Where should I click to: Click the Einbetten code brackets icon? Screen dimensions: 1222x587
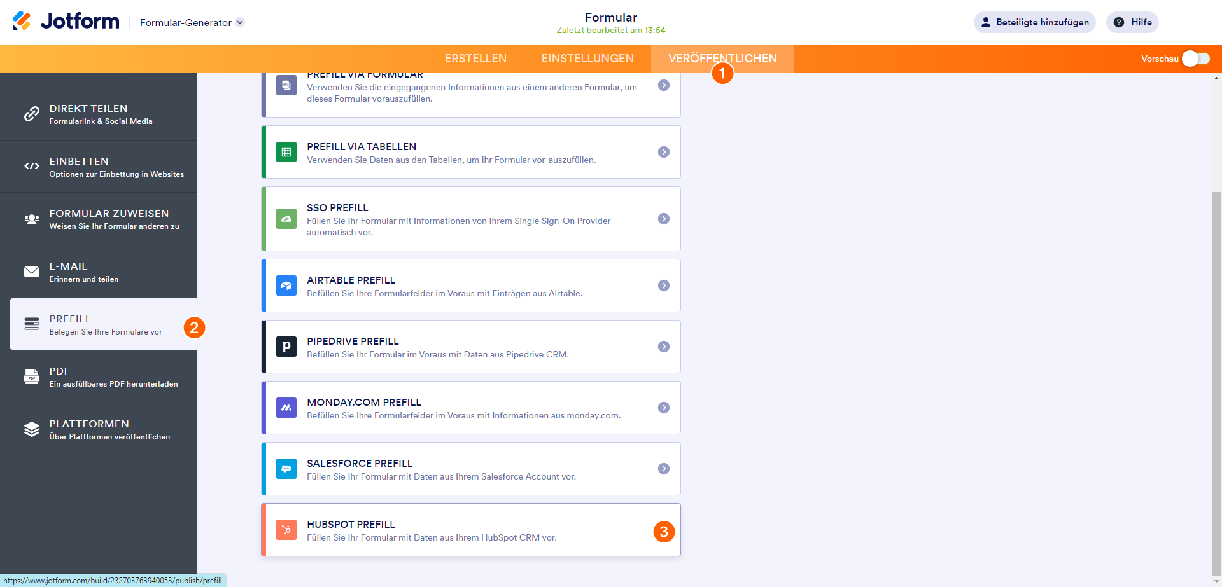pyautogui.click(x=32, y=166)
